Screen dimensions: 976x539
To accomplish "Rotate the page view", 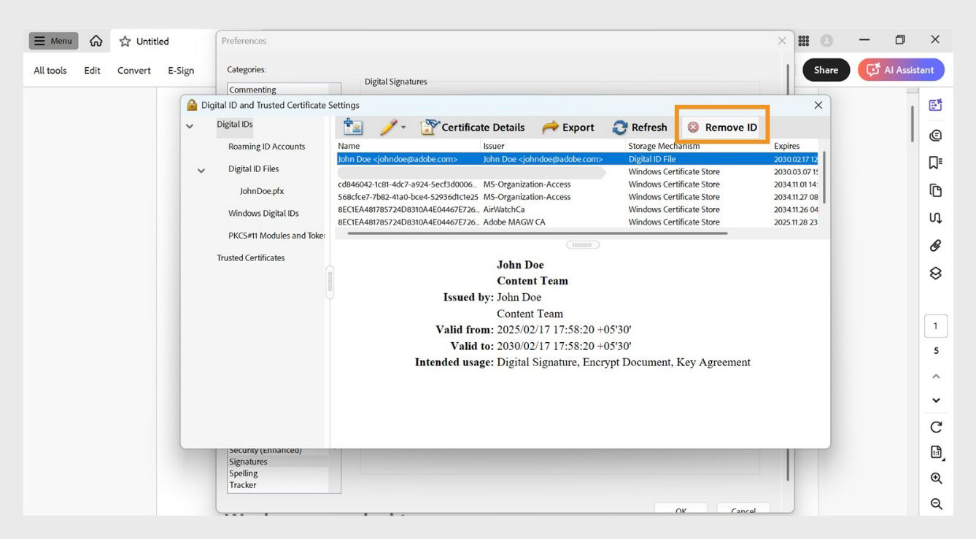I will 937,427.
